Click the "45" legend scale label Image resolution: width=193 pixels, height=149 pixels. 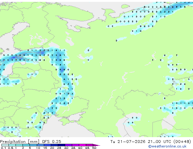click(x=87, y=148)
